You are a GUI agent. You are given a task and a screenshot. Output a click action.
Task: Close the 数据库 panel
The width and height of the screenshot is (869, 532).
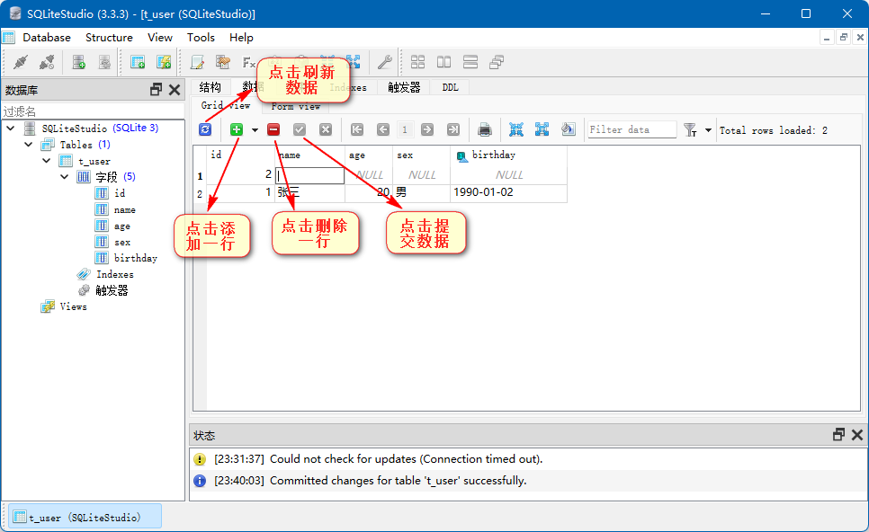(174, 90)
